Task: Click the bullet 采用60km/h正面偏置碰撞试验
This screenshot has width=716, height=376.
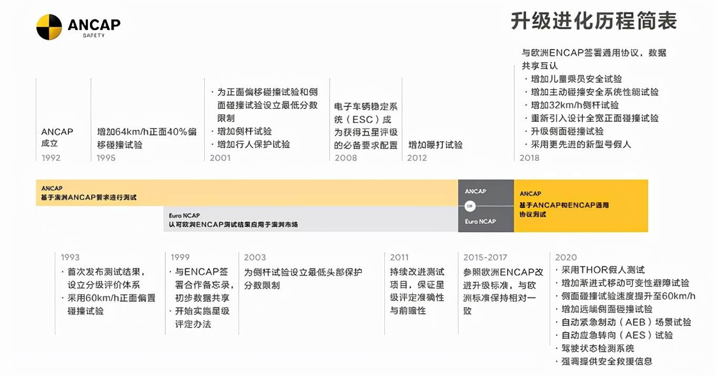Action: (108, 304)
